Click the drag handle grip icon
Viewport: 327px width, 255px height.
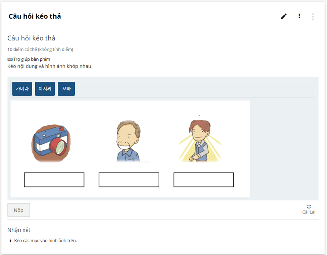click(x=313, y=16)
